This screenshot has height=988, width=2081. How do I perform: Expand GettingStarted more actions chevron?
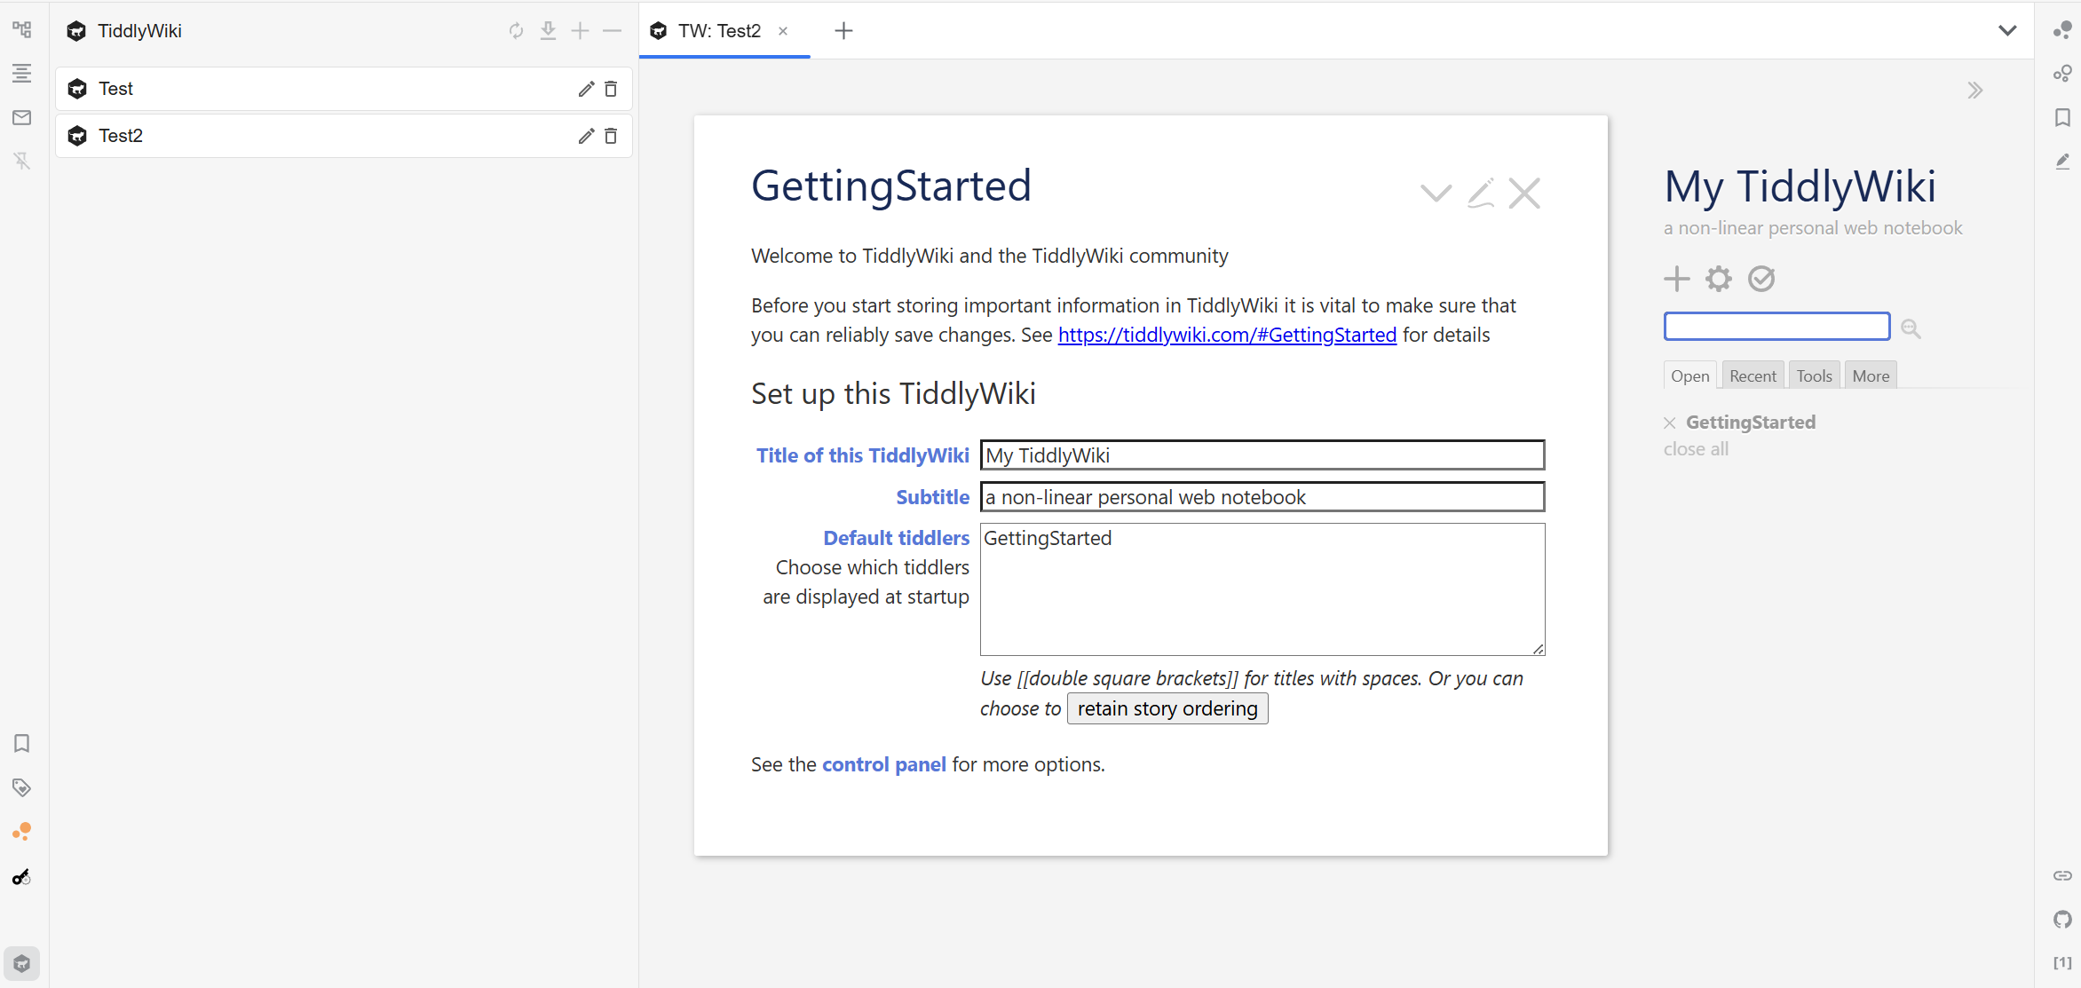(x=1436, y=193)
